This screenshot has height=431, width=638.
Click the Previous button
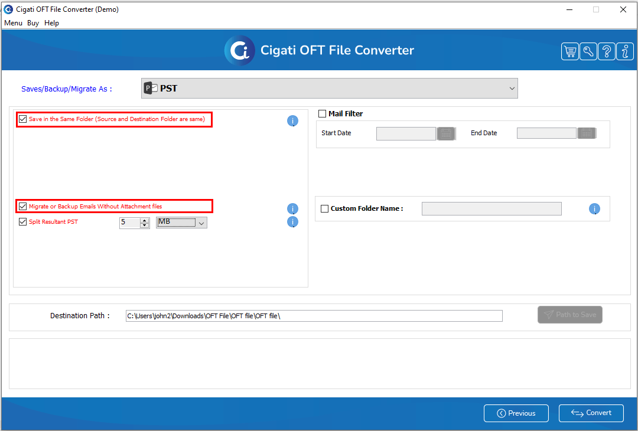pyautogui.click(x=516, y=413)
